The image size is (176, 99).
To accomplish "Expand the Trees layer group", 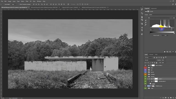I will coord(147,88).
